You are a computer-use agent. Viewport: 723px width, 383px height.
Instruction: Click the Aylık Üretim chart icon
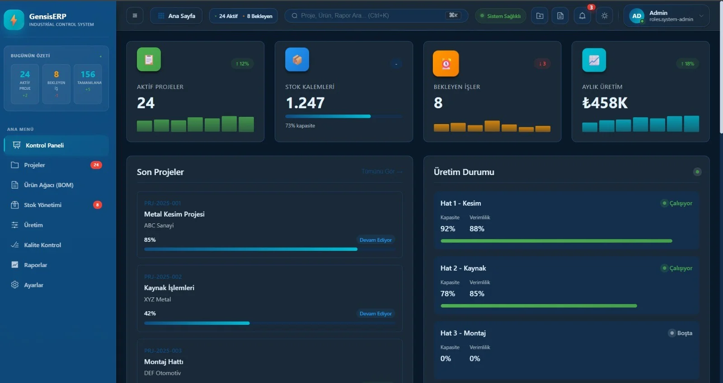(594, 60)
